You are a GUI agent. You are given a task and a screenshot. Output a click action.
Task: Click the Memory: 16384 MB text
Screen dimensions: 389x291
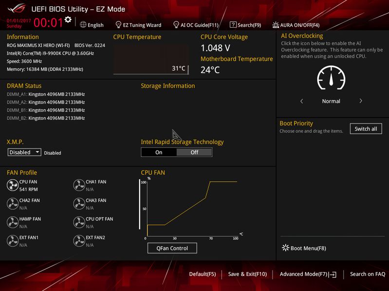[x=45, y=69]
